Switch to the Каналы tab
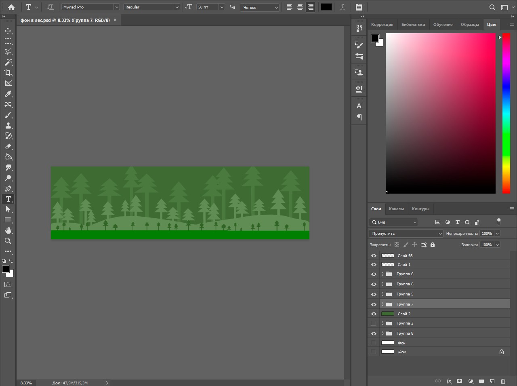This screenshot has width=517, height=386. (396, 209)
